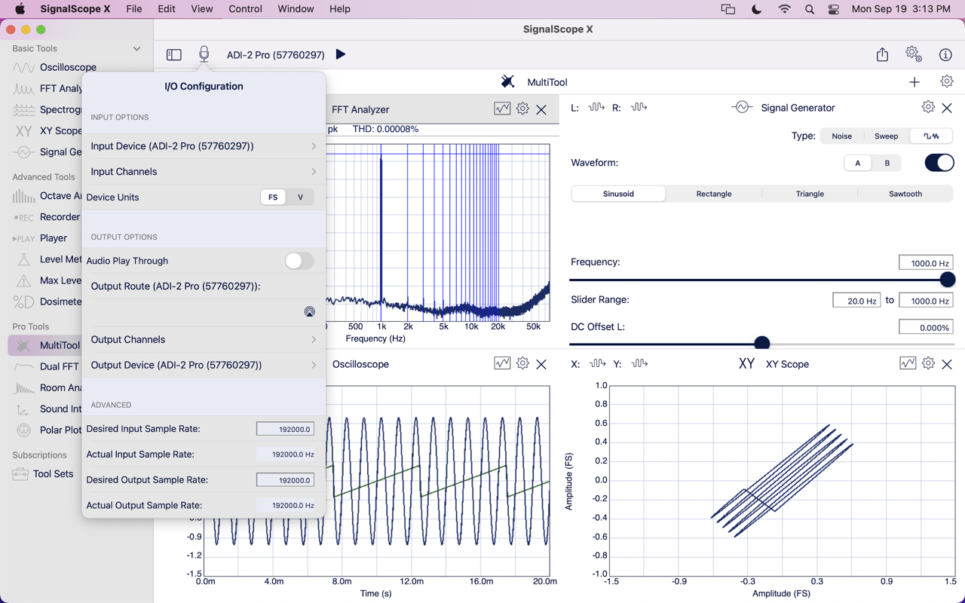This screenshot has height=603, width=965.
Task: Click Desired Output Sample Rate field
Action: coord(285,480)
